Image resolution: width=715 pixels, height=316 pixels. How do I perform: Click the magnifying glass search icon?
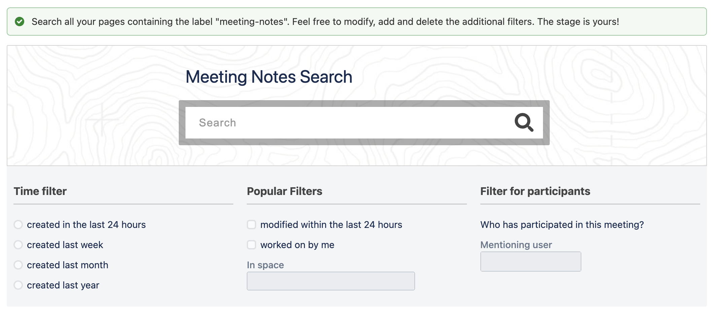pyautogui.click(x=524, y=122)
